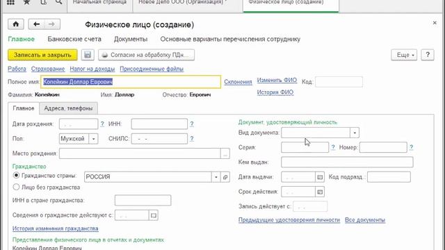Open Все документы link

point(365,220)
